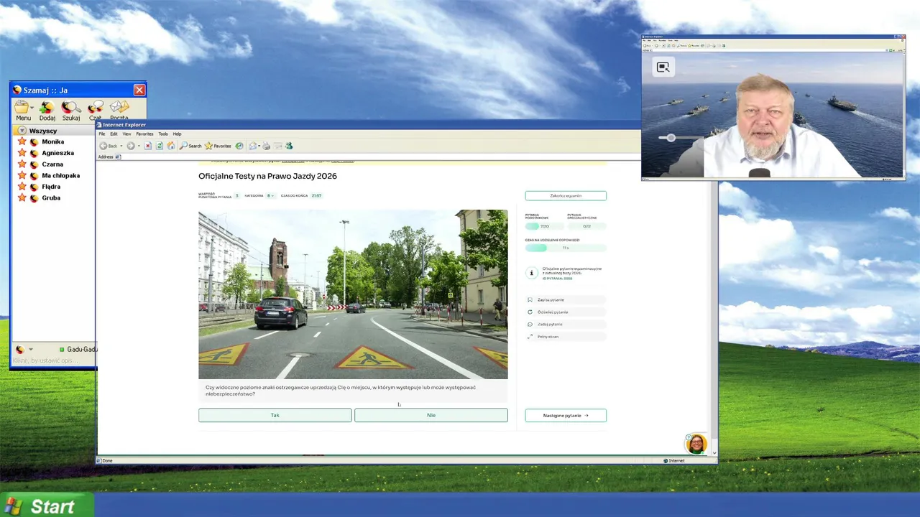This screenshot has width=920, height=517.
Task: Click the Windows Start button
Action: (47, 506)
